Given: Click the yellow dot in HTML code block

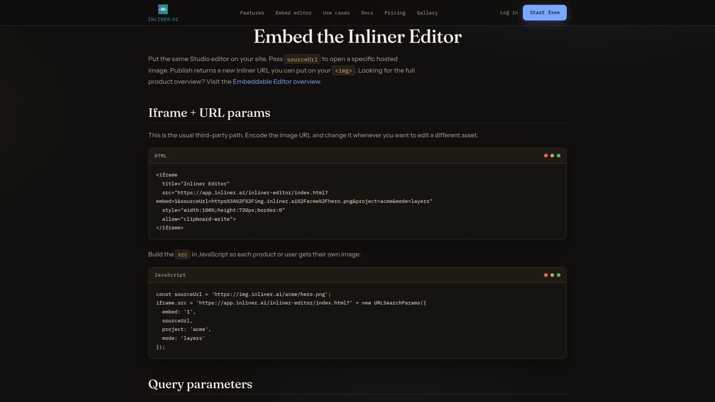Looking at the screenshot, I should [x=552, y=156].
